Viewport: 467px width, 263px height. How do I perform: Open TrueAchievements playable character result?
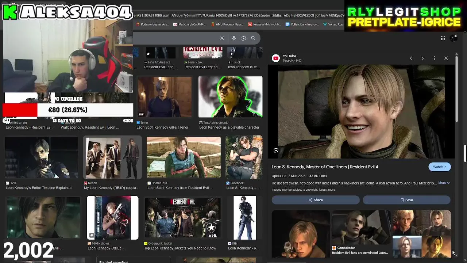click(x=230, y=98)
